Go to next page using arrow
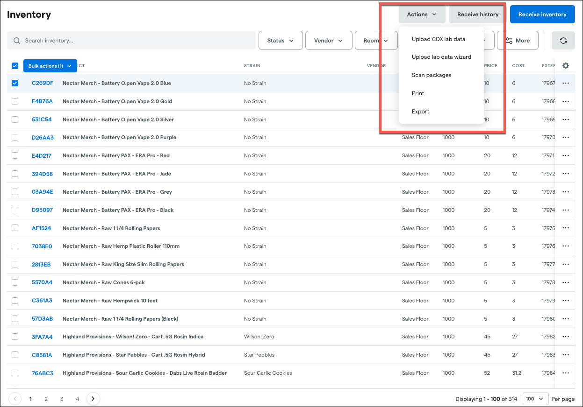This screenshot has width=583, height=407. pyautogui.click(x=93, y=399)
